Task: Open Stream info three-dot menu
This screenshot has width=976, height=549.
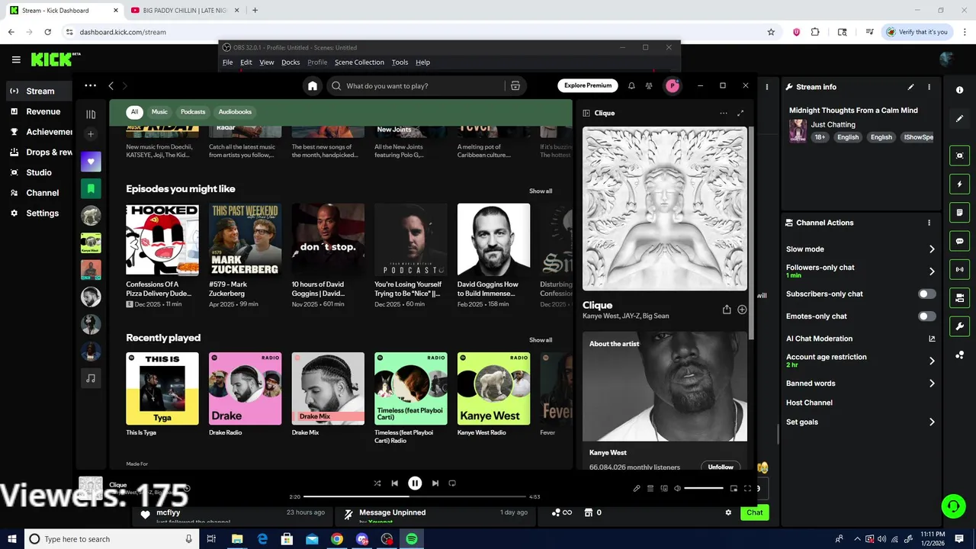Action: (929, 87)
